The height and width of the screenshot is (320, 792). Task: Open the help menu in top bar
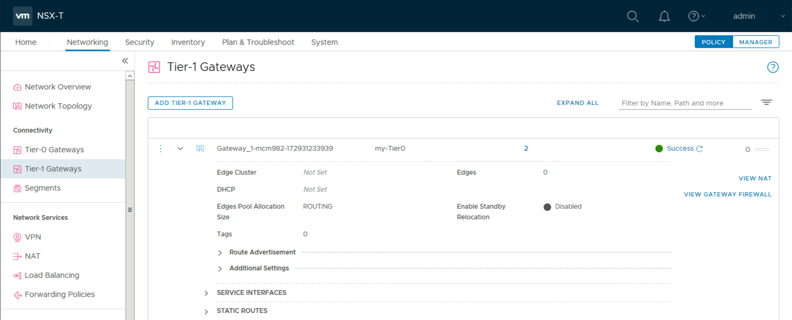tap(696, 17)
